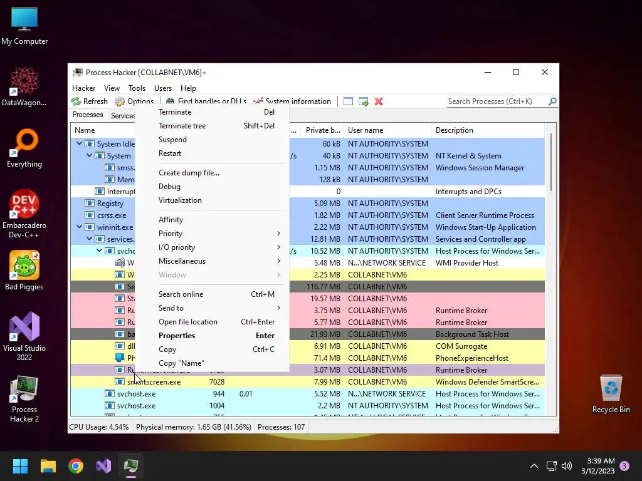This screenshot has width=642, height=481.
Task: Click the red X terminate toolbar icon
Action: pyautogui.click(x=379, y=101)
